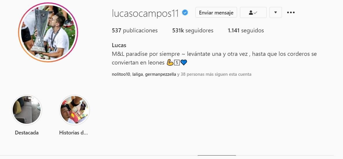Click the 537 publicaciones count
Image resolution: width=343 pixels, height=159 pixels.
pos(135,30)
